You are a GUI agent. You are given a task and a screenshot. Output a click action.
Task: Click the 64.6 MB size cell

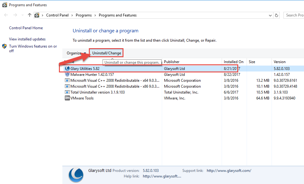[x=263, y=98]
